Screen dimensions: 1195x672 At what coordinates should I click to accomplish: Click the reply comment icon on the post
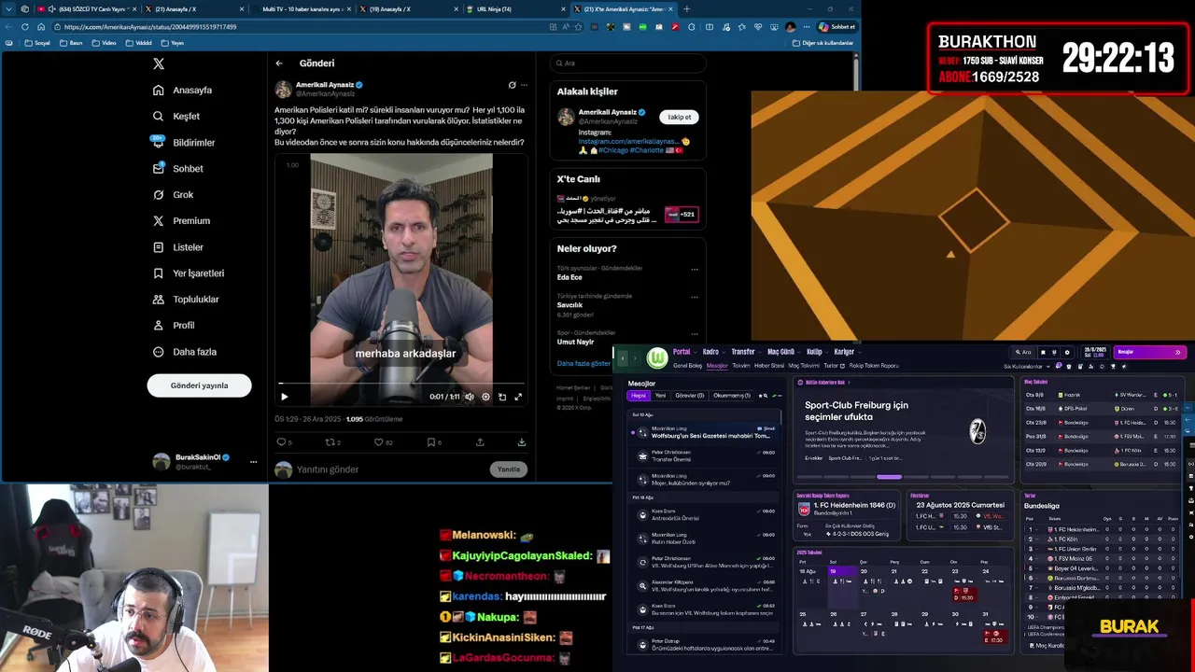click(280, 442)
